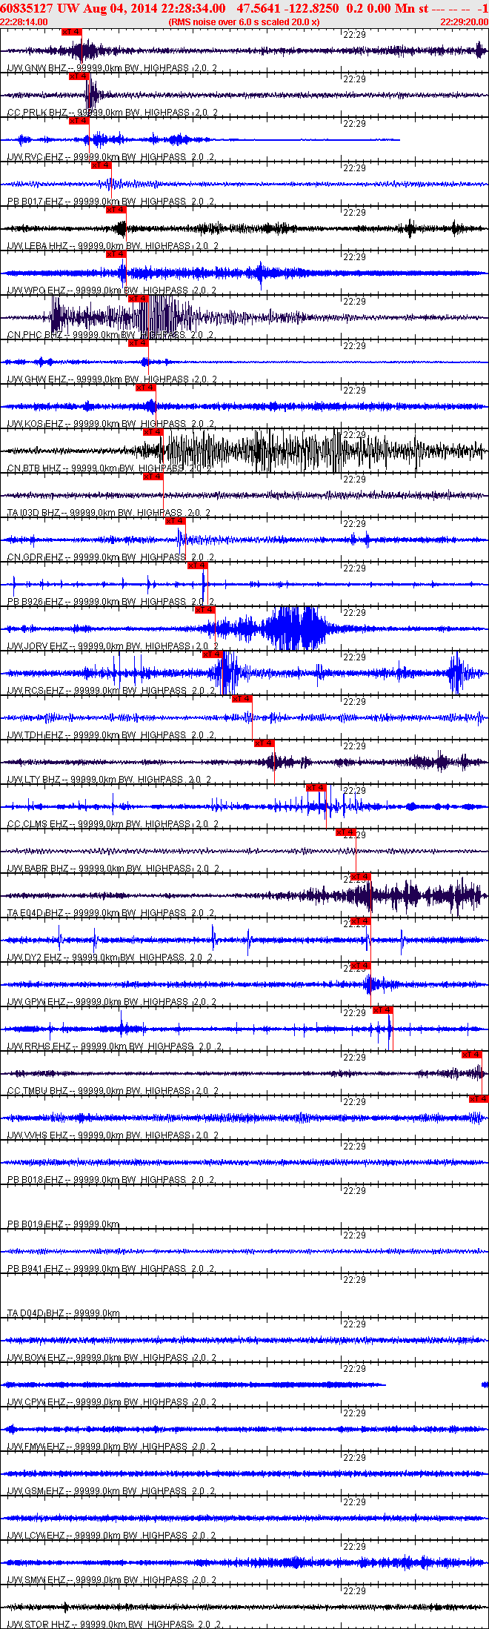Click the red pick flag on CC.PRLK trace
This screenshot has height=1629, width=489.
(x=79, y=76)
